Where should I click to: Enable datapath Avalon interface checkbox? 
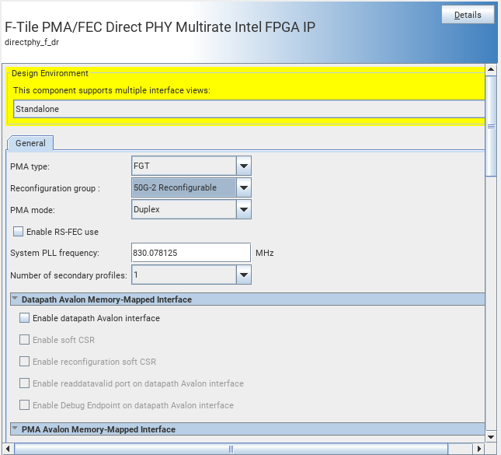(x=25, y=318)
